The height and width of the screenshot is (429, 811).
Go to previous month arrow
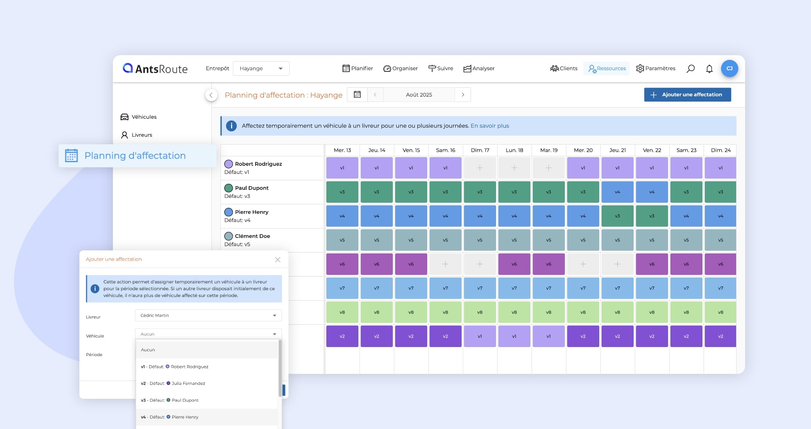click(375, 94)
